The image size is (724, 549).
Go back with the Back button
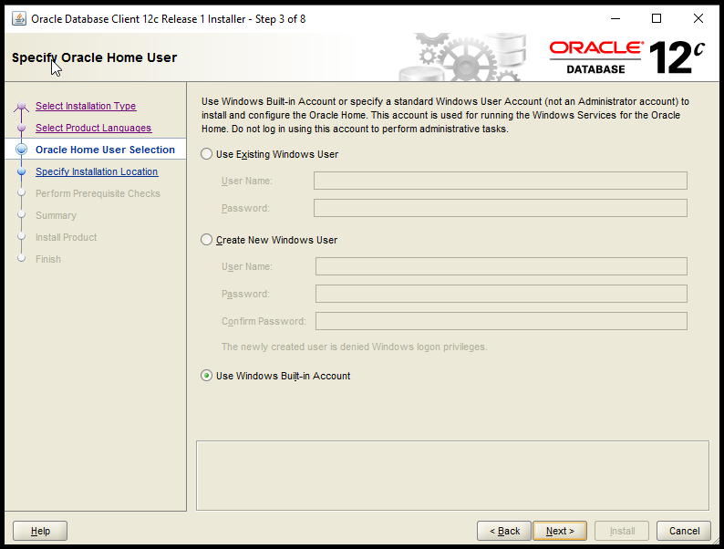point(504,531)
